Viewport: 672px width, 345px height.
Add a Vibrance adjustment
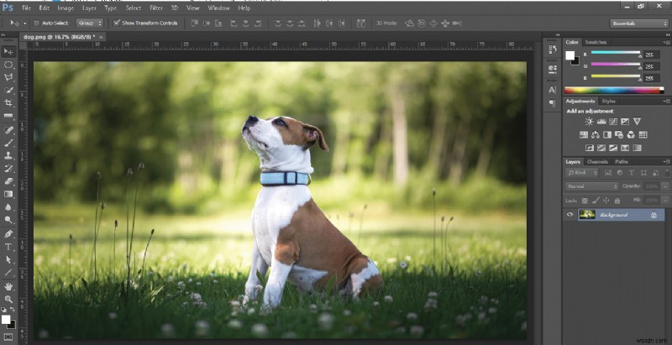[x=637, y=122]
